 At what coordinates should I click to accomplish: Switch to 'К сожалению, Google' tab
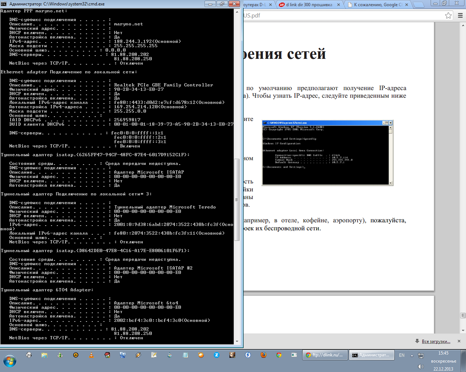[377, 5]
